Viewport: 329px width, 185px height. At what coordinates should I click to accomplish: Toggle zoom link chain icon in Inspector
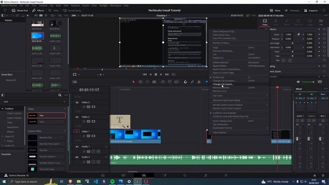point(298,34)
